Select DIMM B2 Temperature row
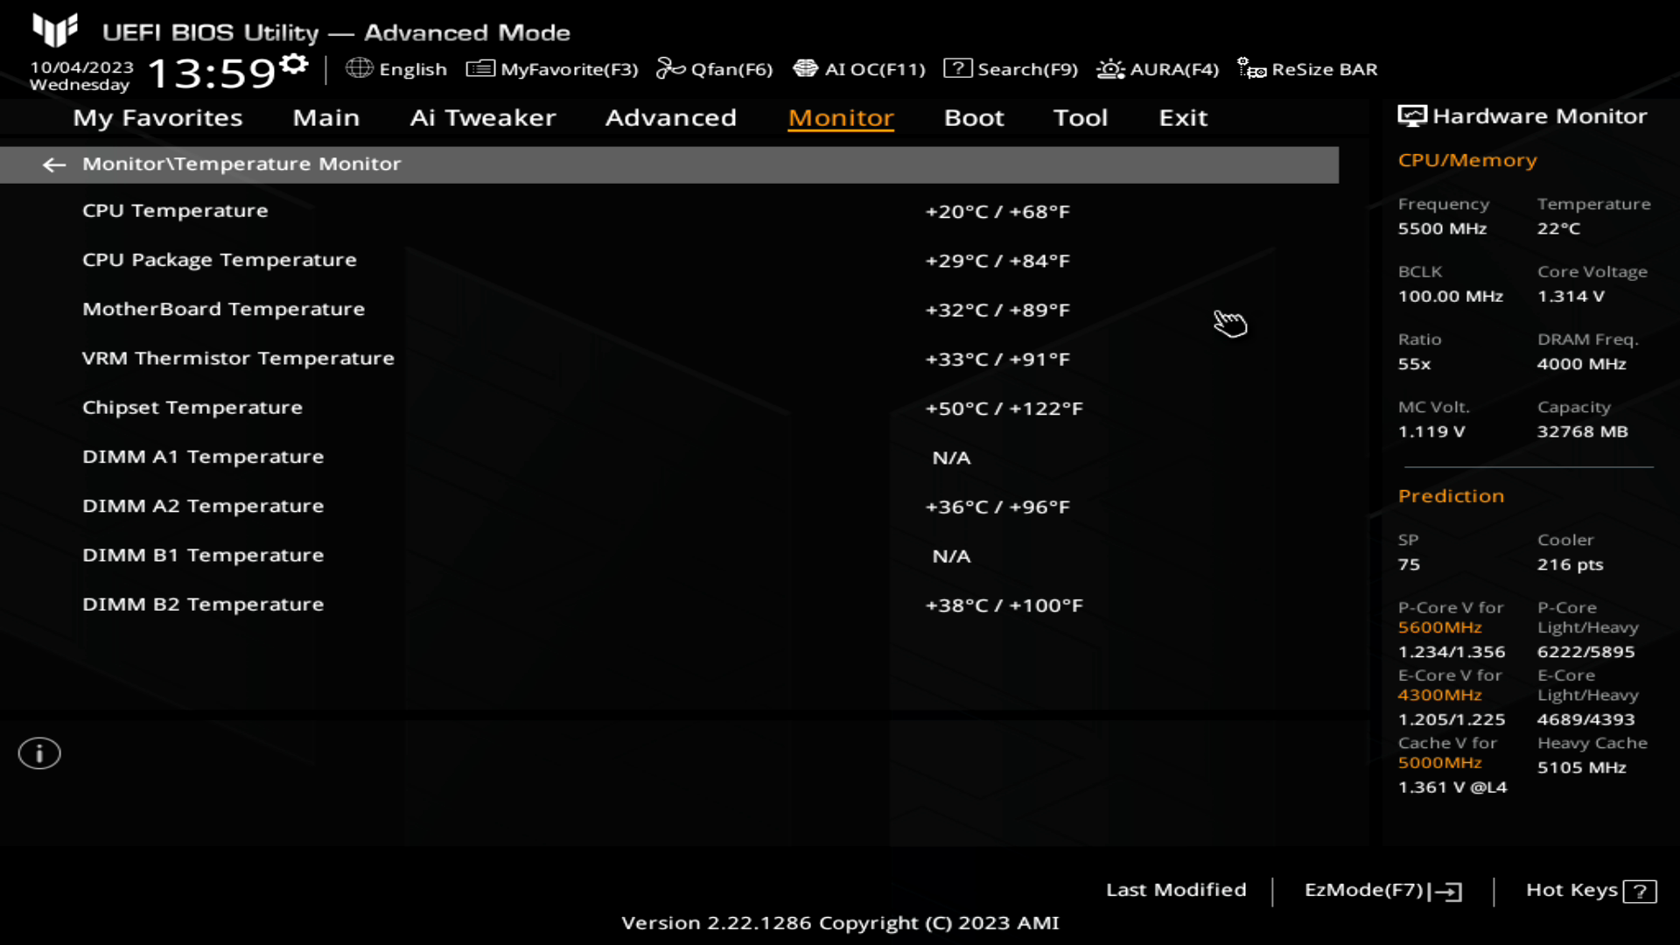Image resolution: width=1680 pixels, height=945 pixels. click(x=669, y=605)
